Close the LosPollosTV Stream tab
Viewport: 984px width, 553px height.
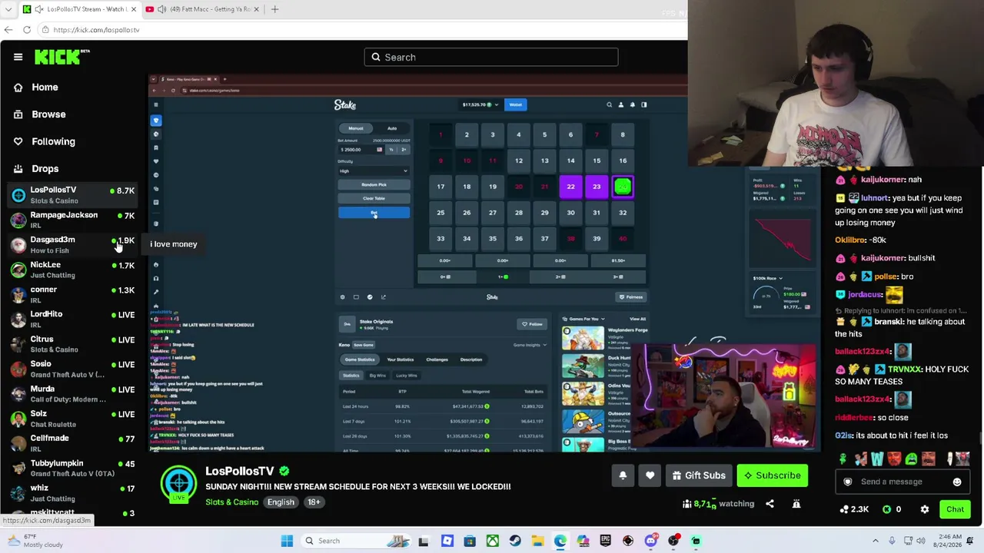click(133, 9)
